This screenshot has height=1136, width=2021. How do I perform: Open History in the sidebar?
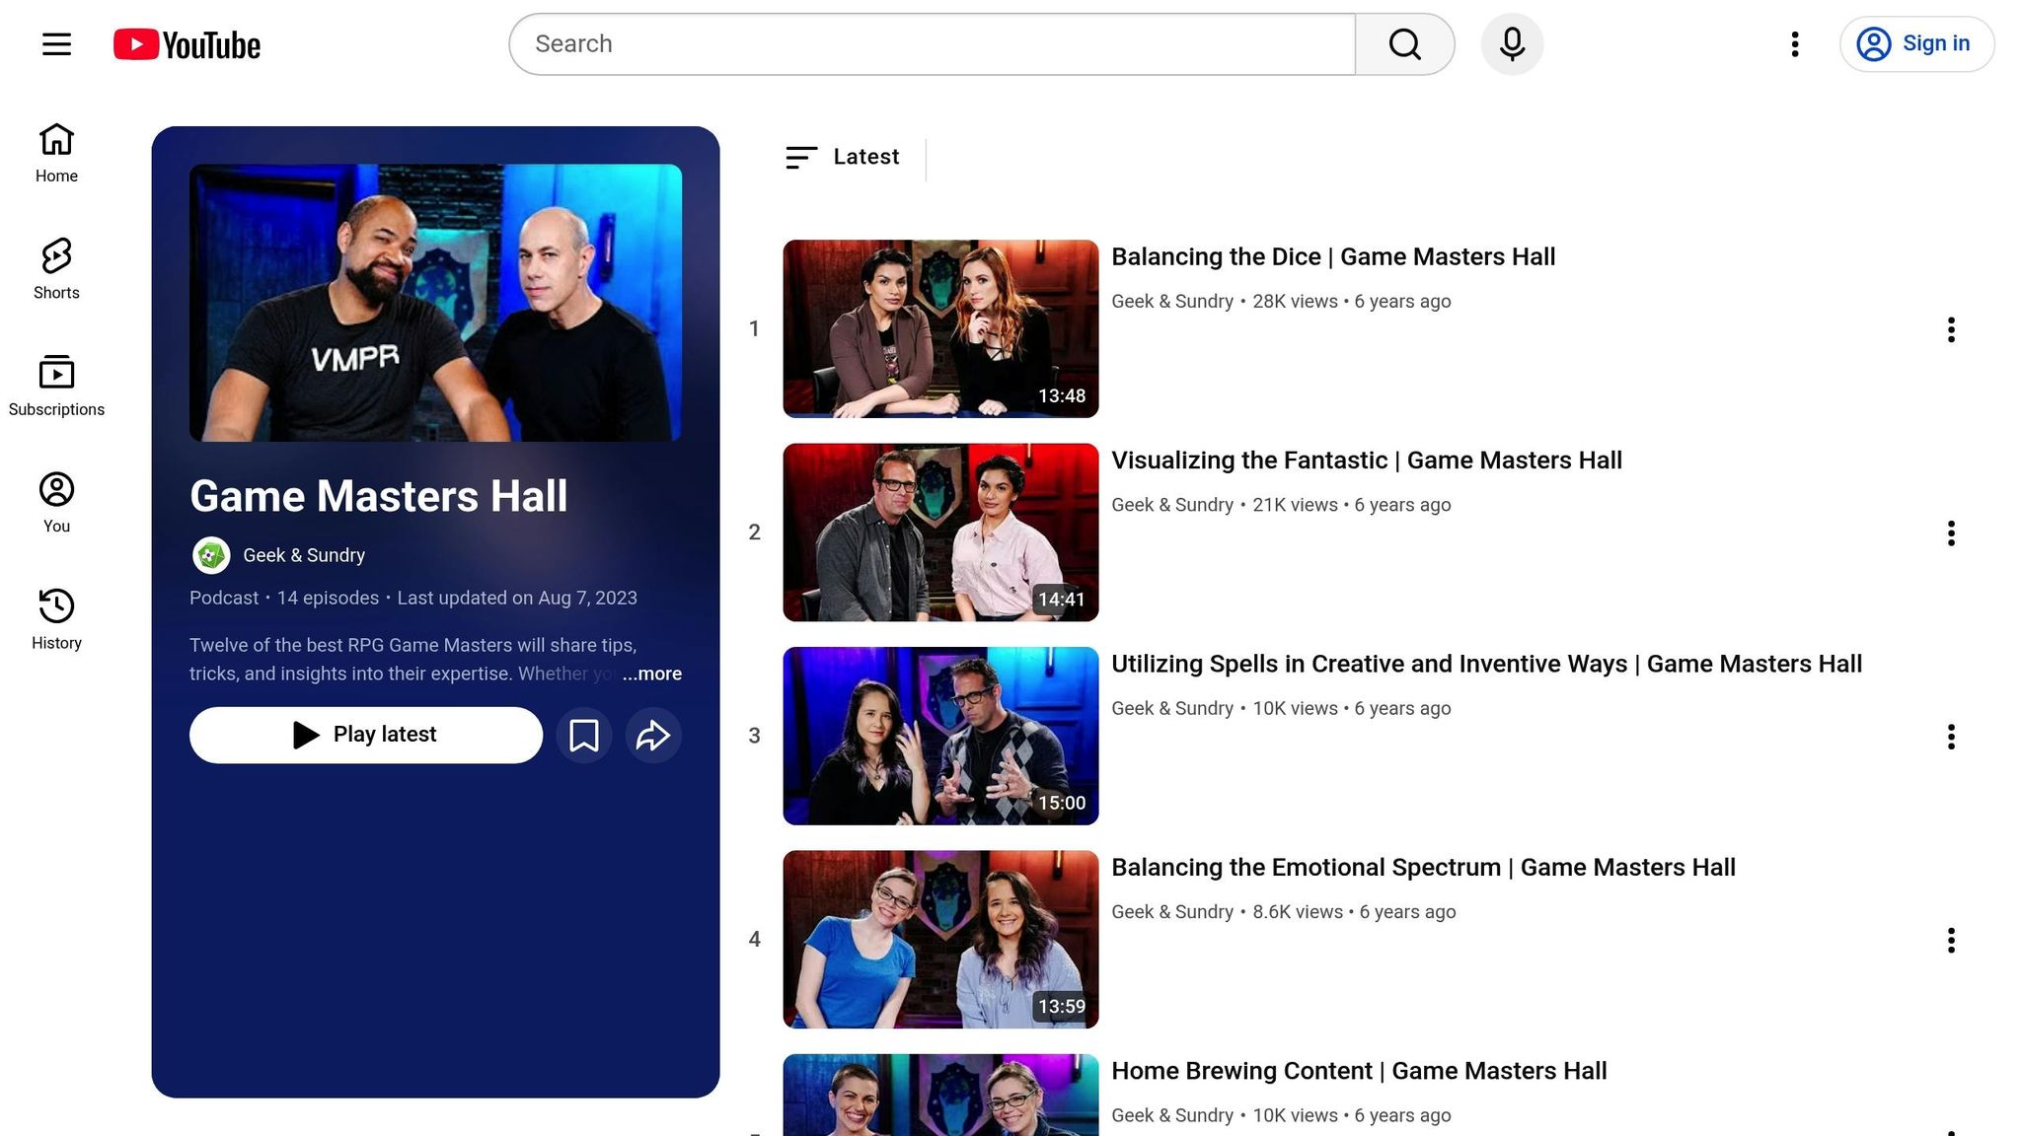coord(56,619)
